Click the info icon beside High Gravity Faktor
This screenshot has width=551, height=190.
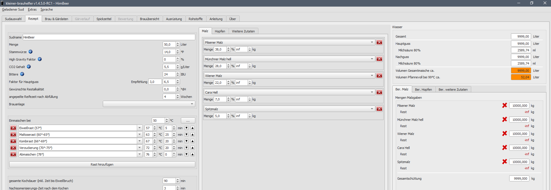point(40,59)
